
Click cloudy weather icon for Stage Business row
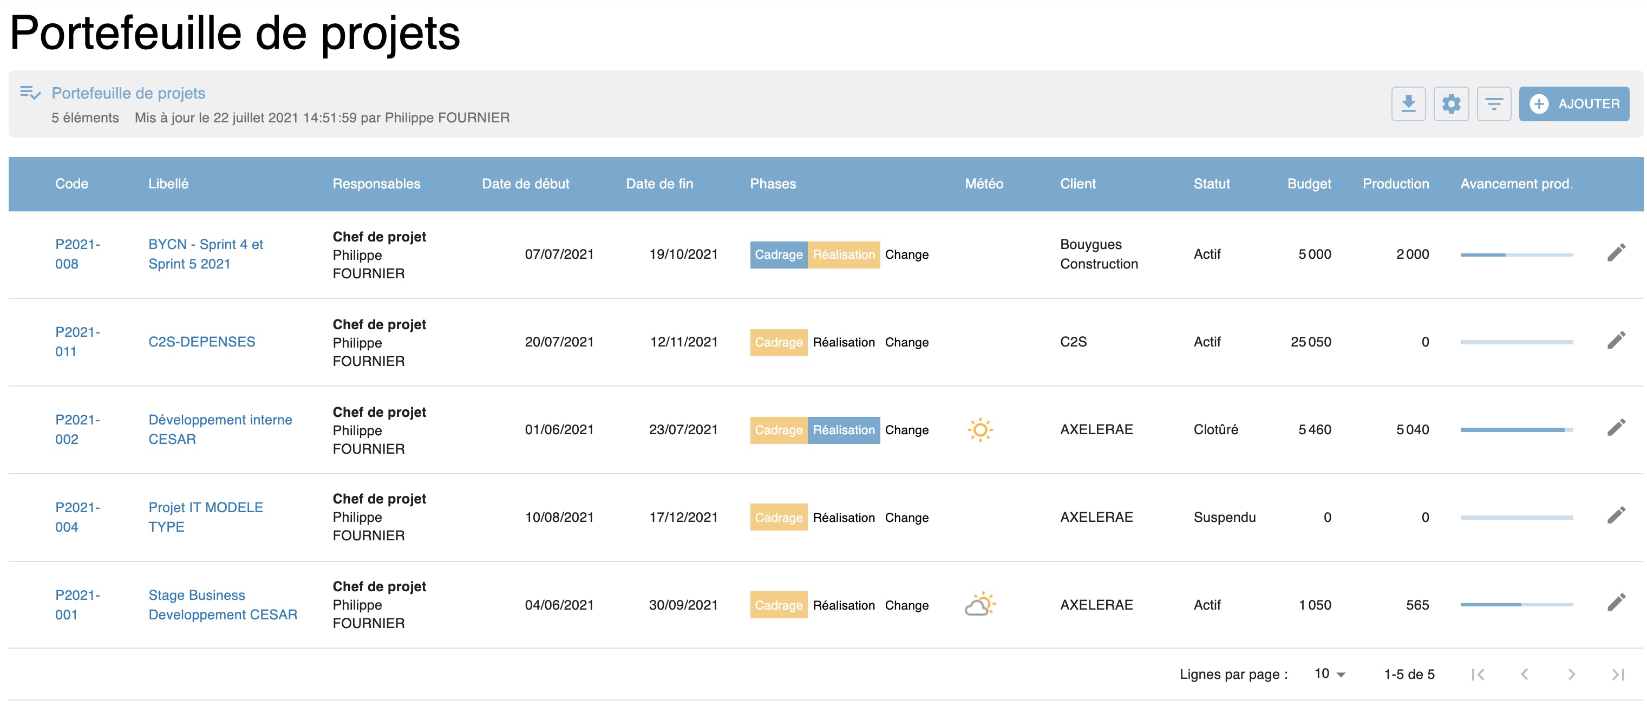tap(979, 604)
